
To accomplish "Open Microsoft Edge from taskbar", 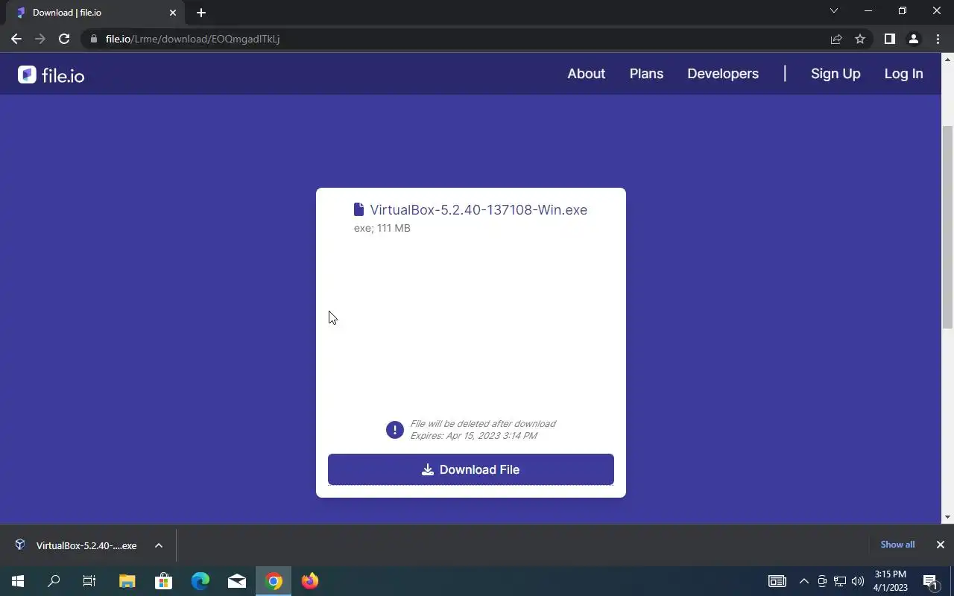I will (200, 581).
